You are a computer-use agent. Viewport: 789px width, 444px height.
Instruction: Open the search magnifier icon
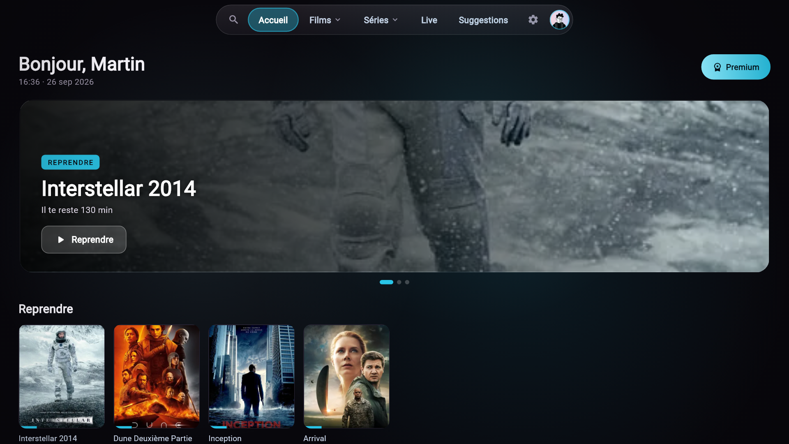tap(233, 20)
